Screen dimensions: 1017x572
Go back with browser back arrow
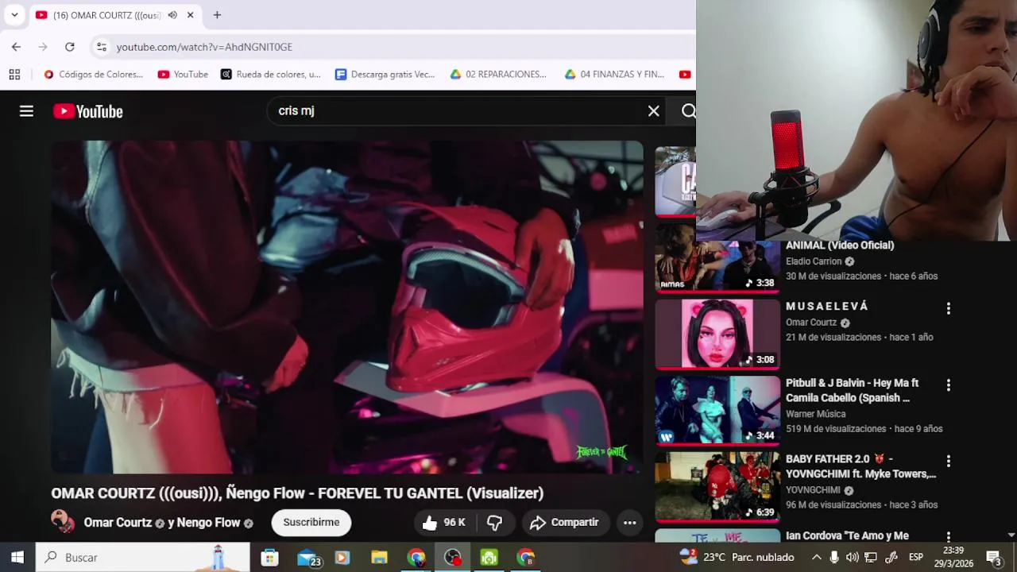point(16,47)
